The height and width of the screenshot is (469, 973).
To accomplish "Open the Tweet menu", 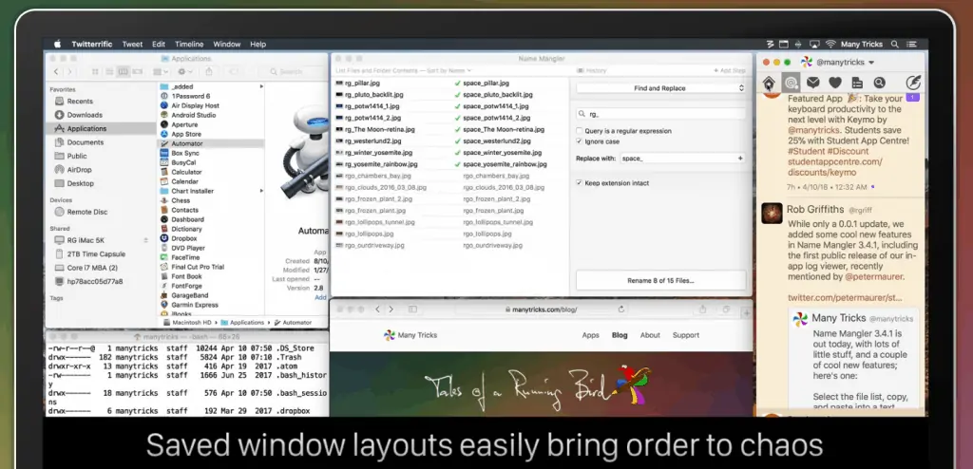I will [132, 44].
